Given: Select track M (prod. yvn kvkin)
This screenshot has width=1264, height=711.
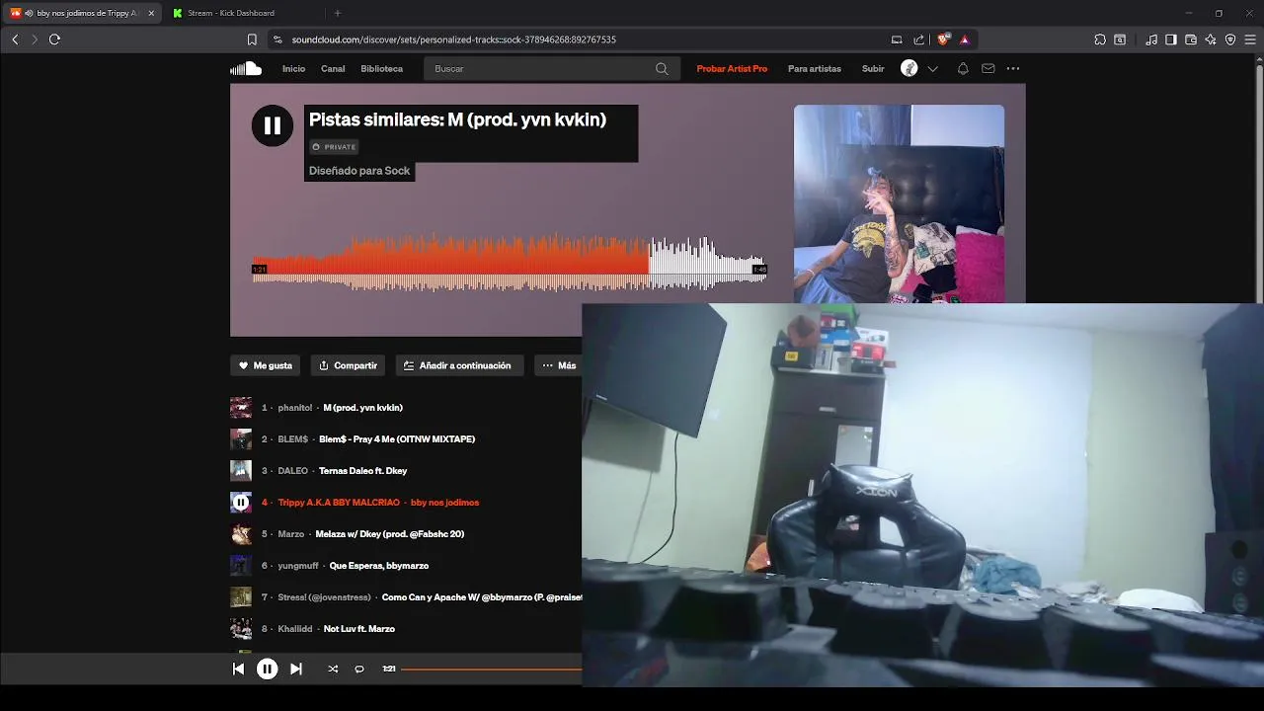Looking at the screenshot, I should point(362,407).
